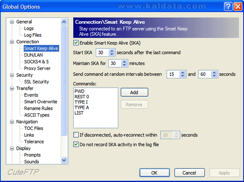Viewport: 244px width, 182px height.
Task: Collapse the Transfer tree node
Action: [12, 88]
